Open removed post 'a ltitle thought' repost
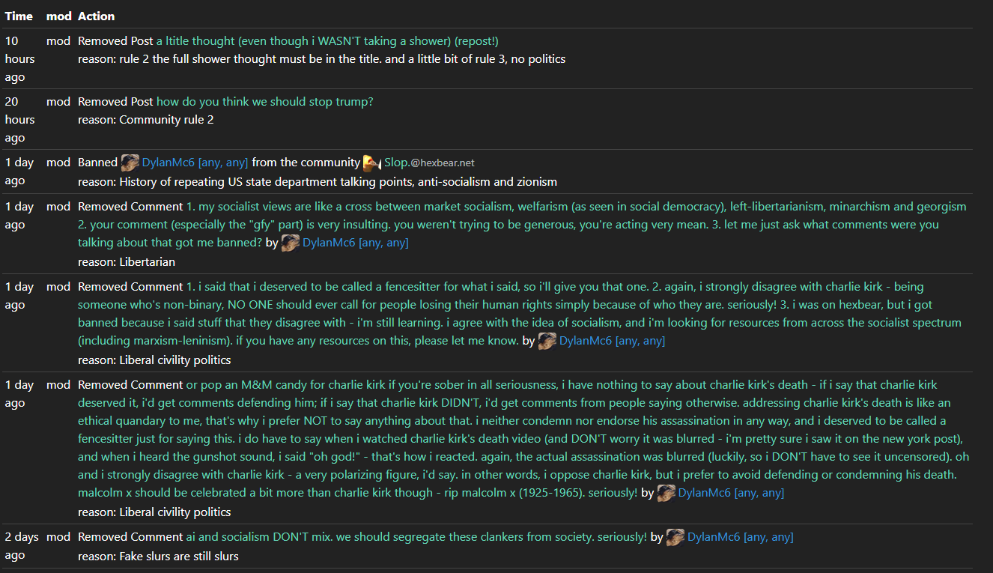The width and height of the screenshot is (993, 573). tap(327, 41)
